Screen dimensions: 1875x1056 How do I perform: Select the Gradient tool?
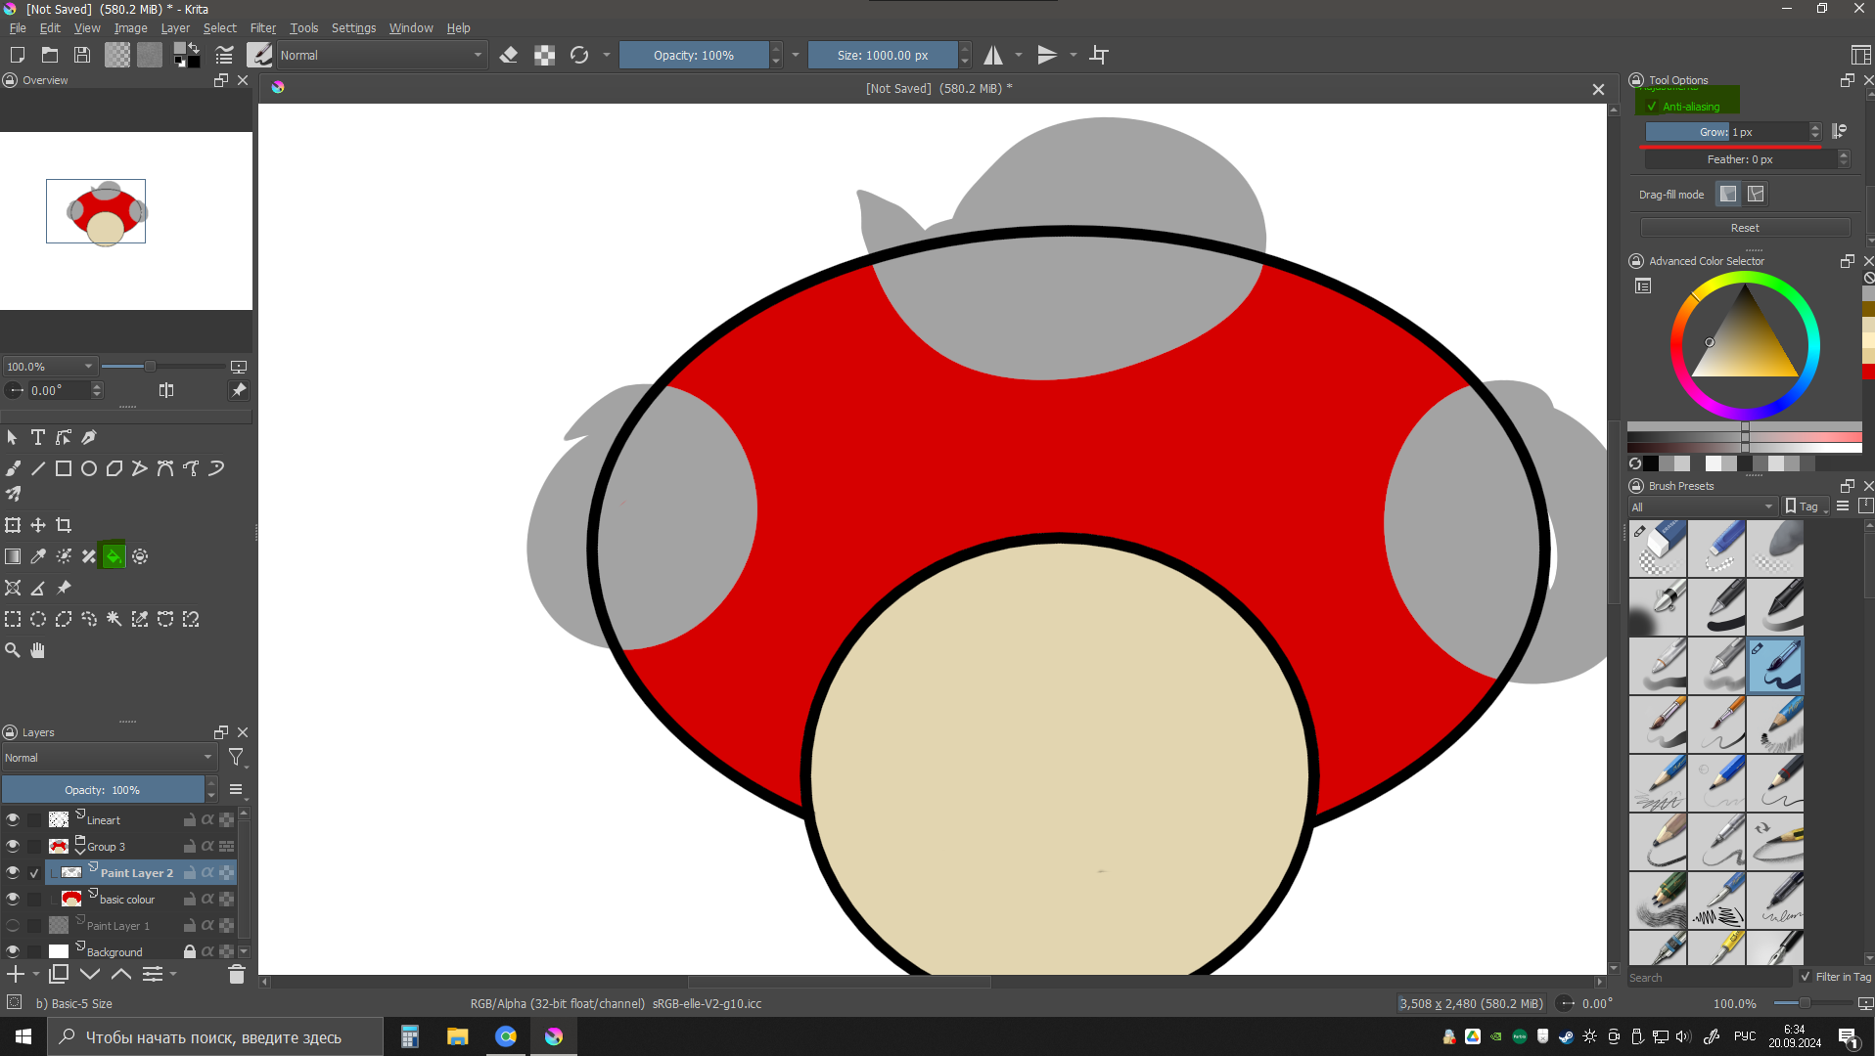(13, 556)
